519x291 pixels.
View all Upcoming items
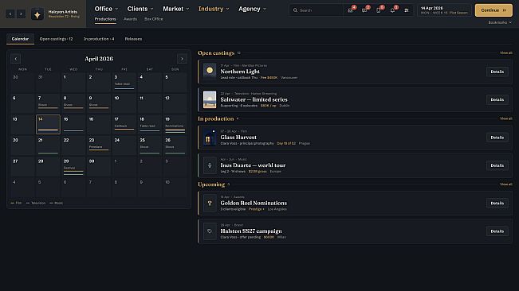[505, 184]
